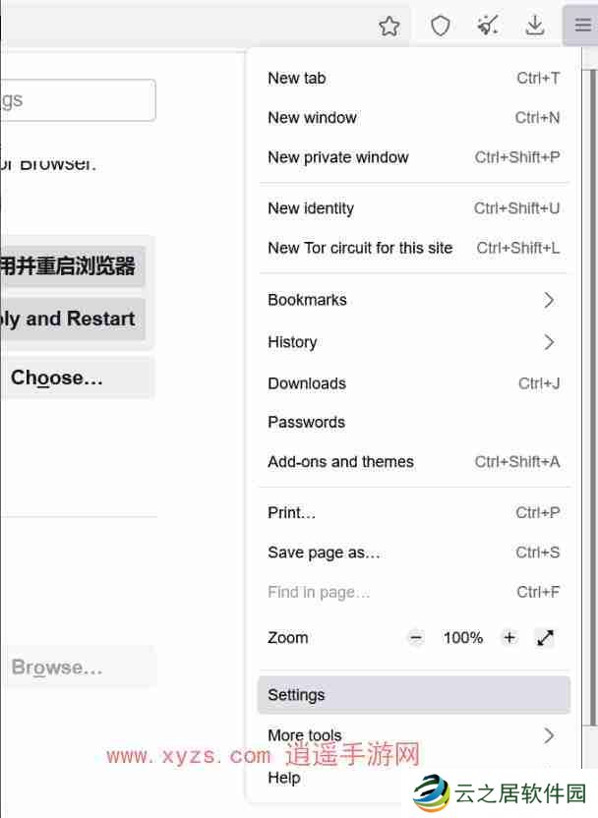
Task: Enter full screen via arrows icon
Action: click(x=545, y=638)
